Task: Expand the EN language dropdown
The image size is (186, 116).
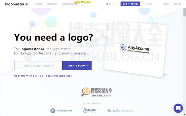Action: (x=112, y=4)
